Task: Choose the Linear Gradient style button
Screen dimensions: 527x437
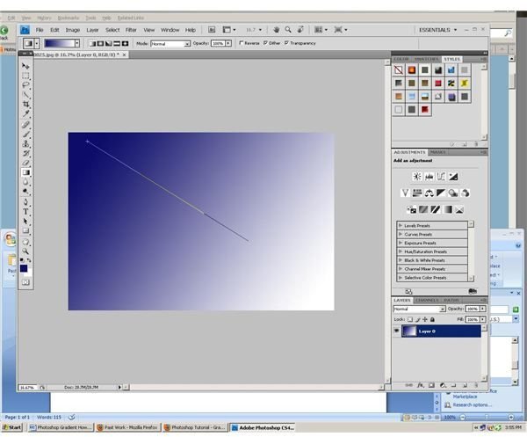Action: pyautogui.click(x=92, y=43)
